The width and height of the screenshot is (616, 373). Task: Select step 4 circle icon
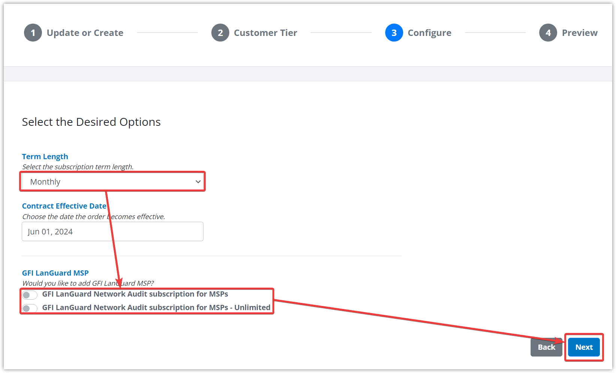click(x=548, y=33)
